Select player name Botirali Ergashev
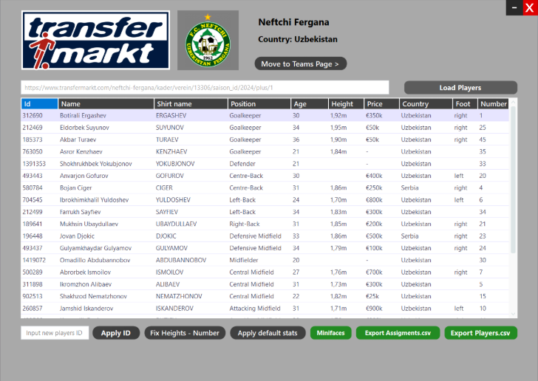This screenshot has width=538, height=381. (x=83, y=116)
